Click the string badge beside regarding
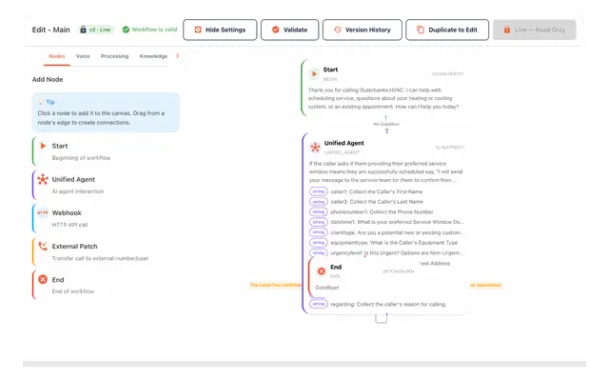This screenshot has width=609, height=381. 319,304
